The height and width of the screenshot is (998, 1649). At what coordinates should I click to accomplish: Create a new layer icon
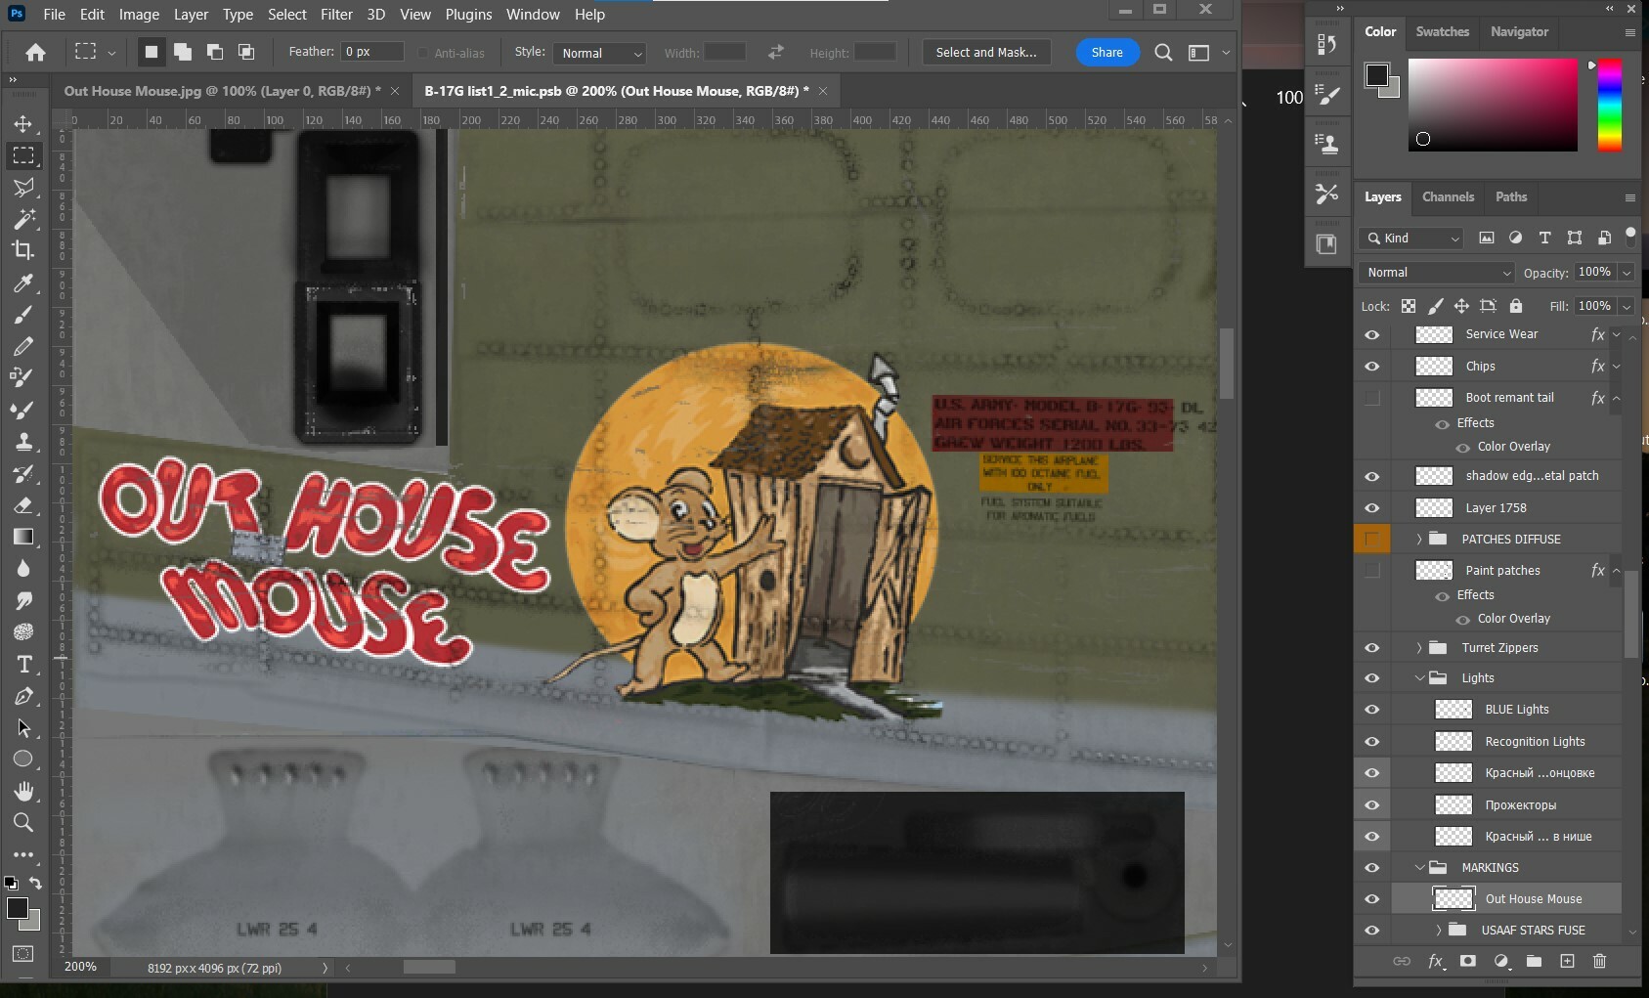click(x=1567, y=961)
